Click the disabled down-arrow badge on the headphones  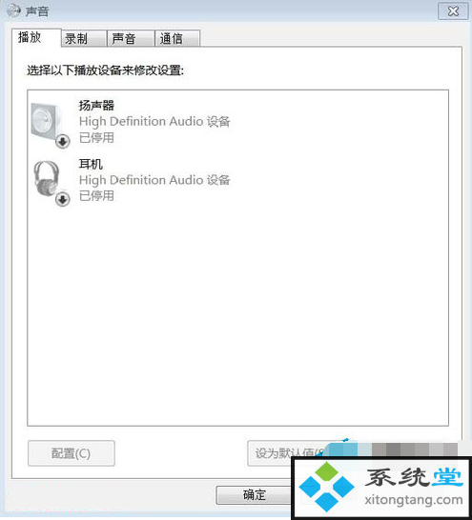(x=62, y=200)
